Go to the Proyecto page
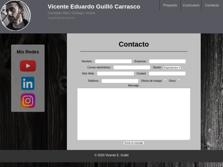This screenshot has width=223, height=167. point(170,5)
